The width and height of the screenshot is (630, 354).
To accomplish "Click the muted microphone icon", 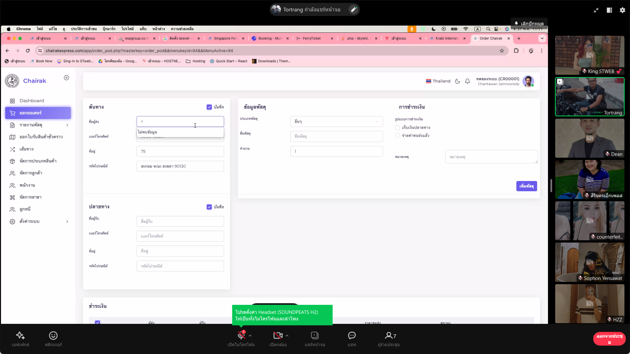I will (241, 335).
